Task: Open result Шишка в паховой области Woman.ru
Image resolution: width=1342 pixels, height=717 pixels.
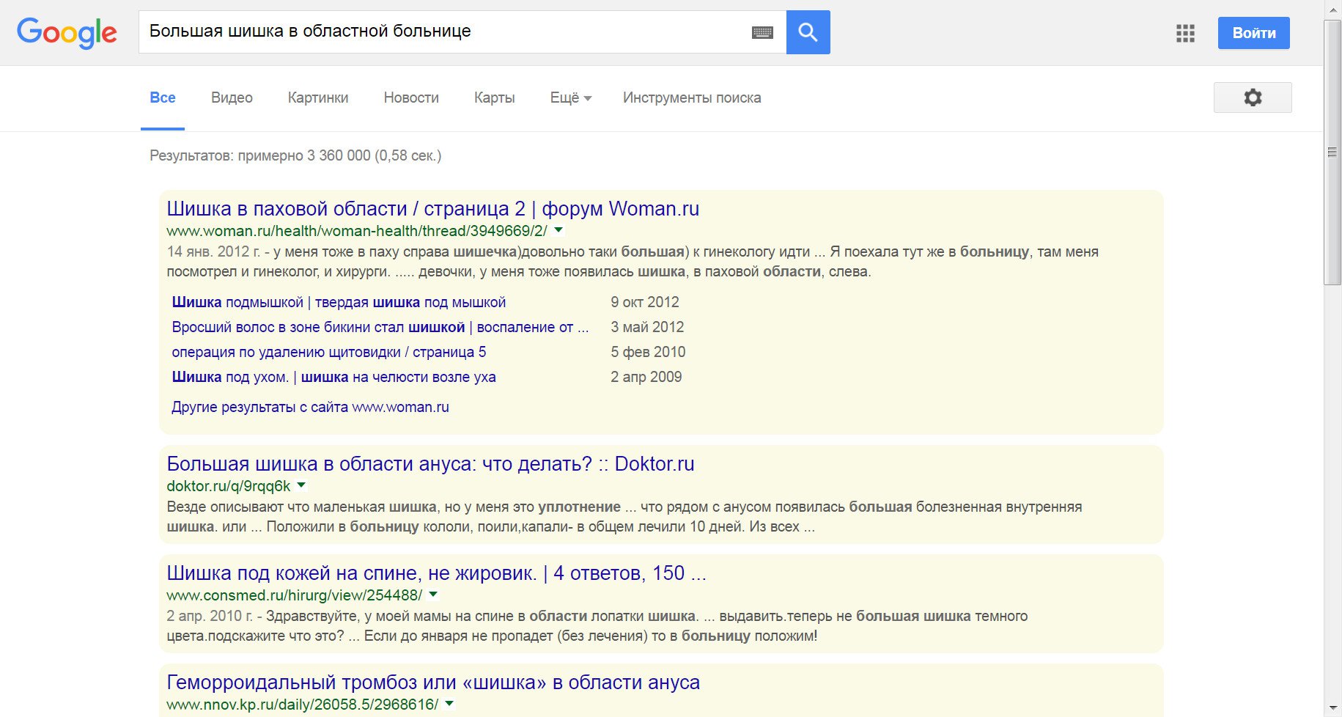Action: click(x=432, y=209)
